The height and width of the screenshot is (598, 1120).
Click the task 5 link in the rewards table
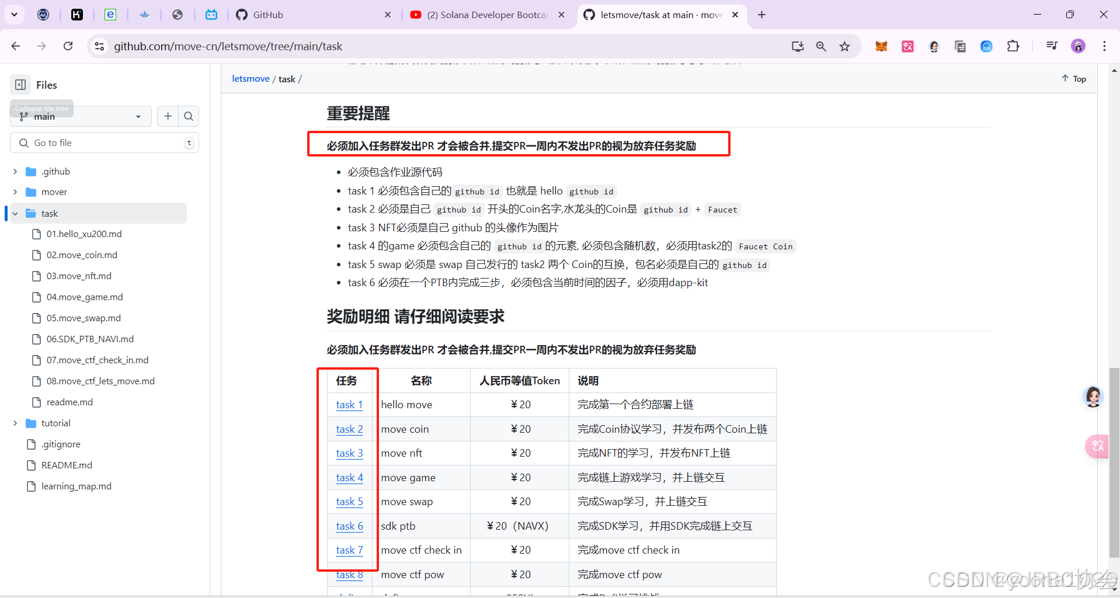[349, 501]
